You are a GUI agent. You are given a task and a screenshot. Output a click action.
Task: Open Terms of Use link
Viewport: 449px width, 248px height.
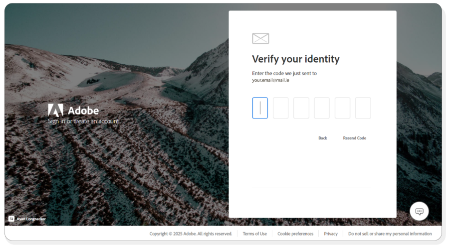[255, 234]
